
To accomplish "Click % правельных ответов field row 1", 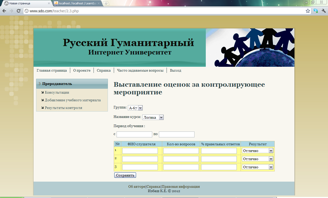I will click(x=219, y=151).
